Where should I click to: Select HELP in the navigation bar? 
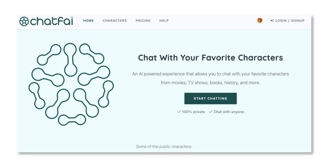[x=164, y=21]
